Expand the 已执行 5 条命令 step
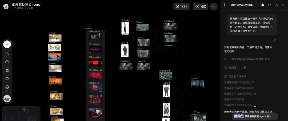Viewport: 288px width, 121px height. point(235,76)
